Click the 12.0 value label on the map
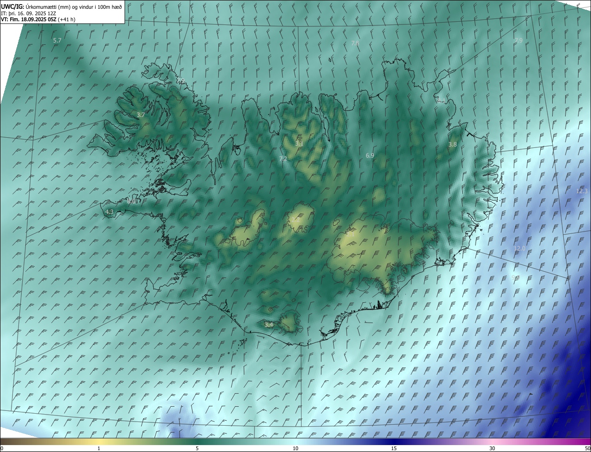This screenshot has height=452, width=591. [x=519, y=249]
